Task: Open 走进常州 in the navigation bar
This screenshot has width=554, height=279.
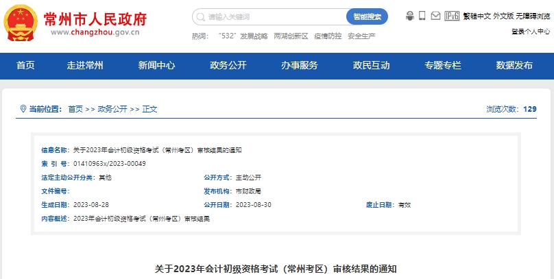Action: point(85,66)
